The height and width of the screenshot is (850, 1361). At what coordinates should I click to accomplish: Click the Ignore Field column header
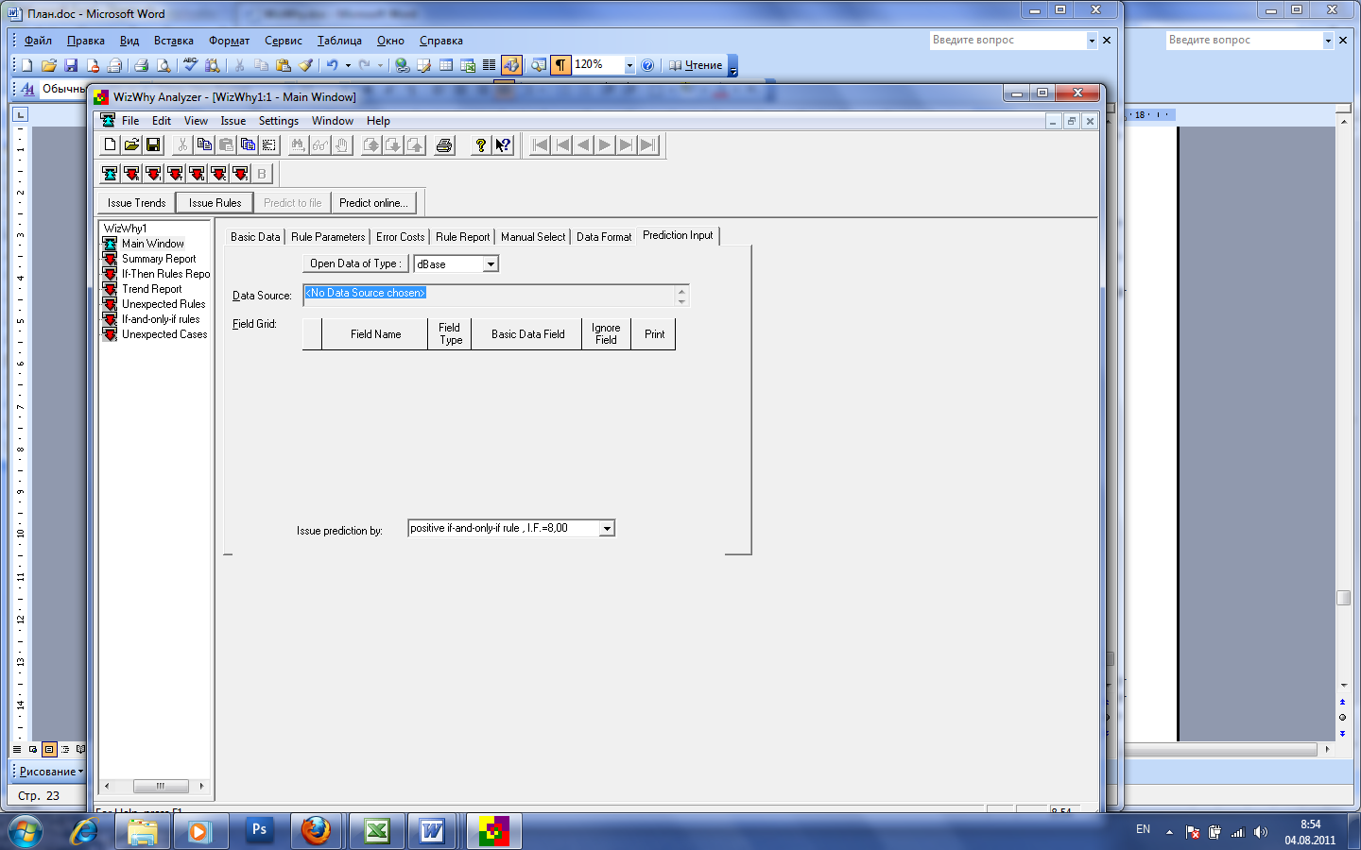click(x=606, y=334)
